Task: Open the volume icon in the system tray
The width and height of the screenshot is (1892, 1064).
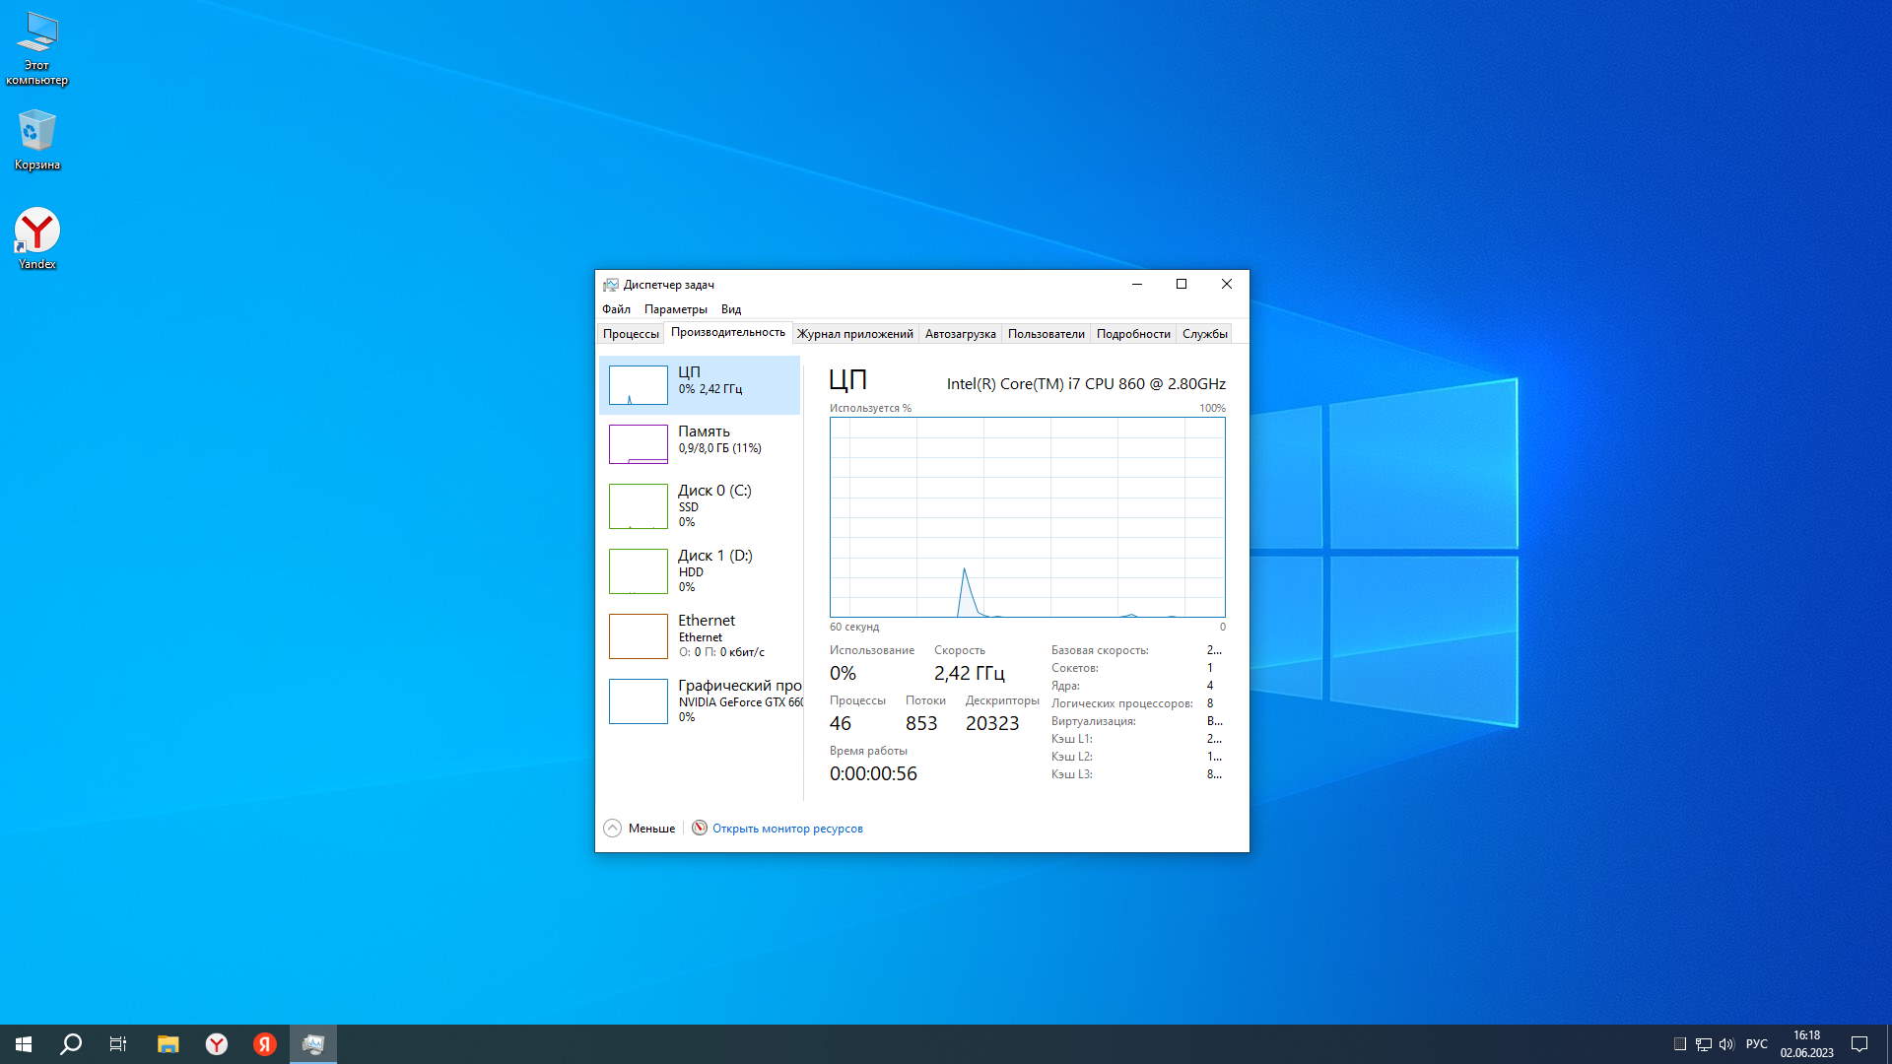Action: 1725,1044
